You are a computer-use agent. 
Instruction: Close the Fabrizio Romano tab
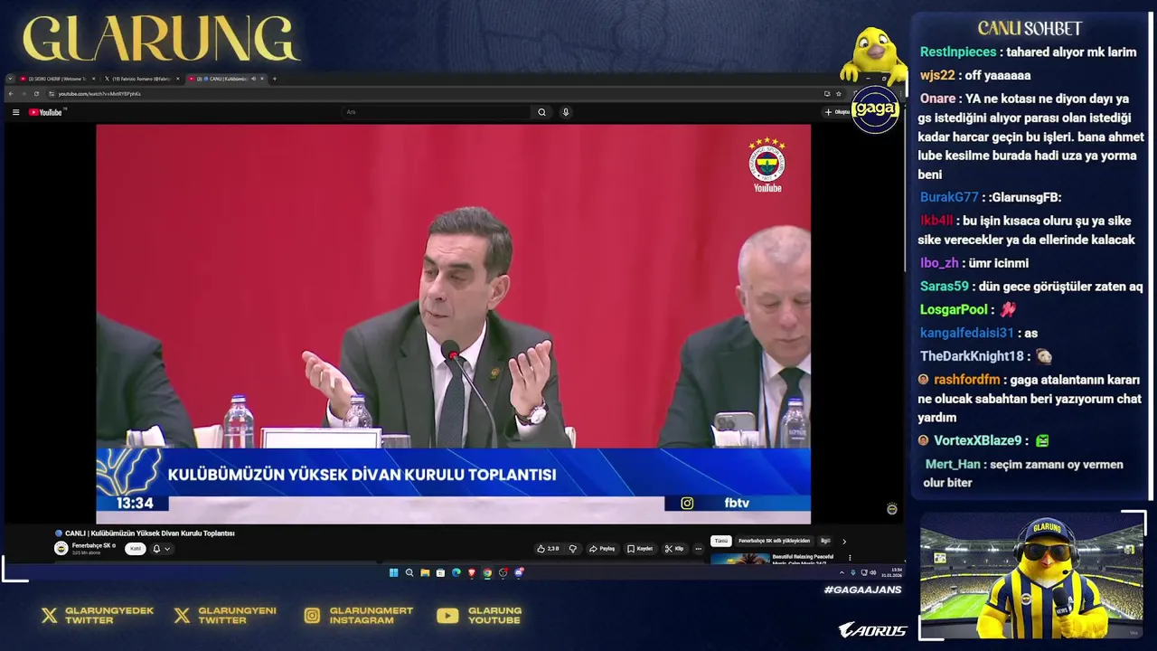tap(178, 79)
